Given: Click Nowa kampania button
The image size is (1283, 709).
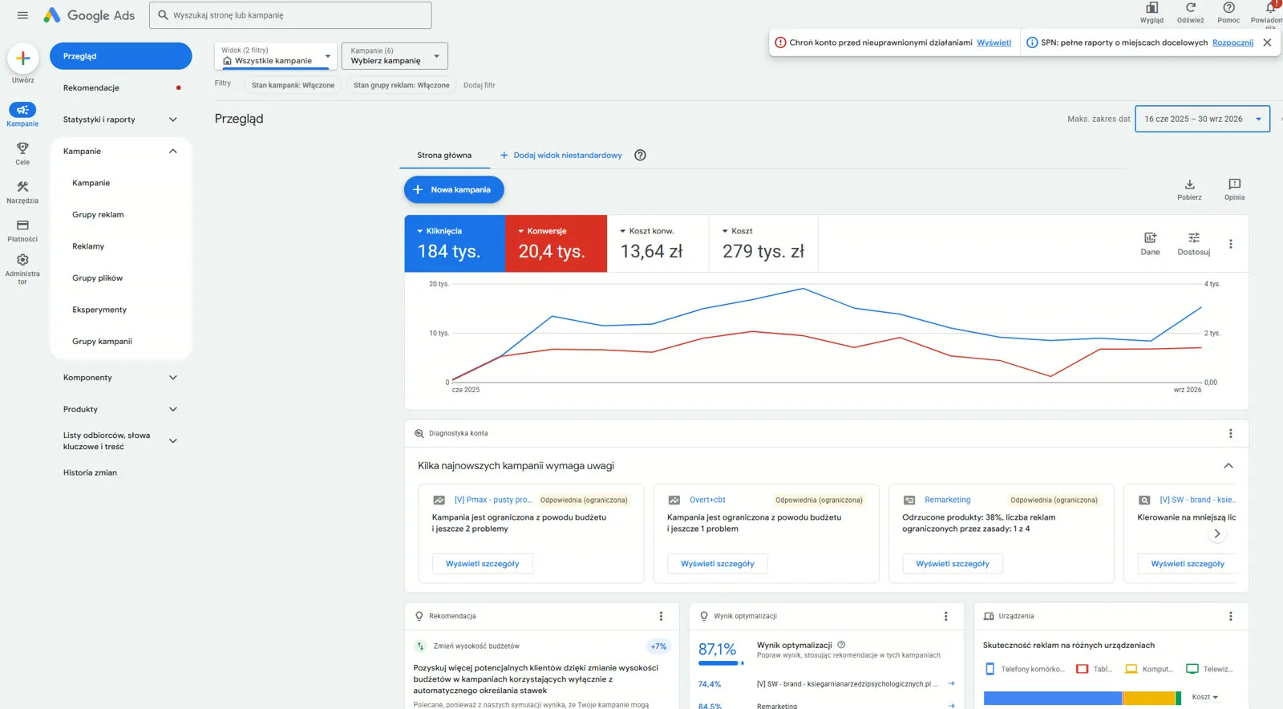Looking at the screenshot, I should click(x=454, y=190).
